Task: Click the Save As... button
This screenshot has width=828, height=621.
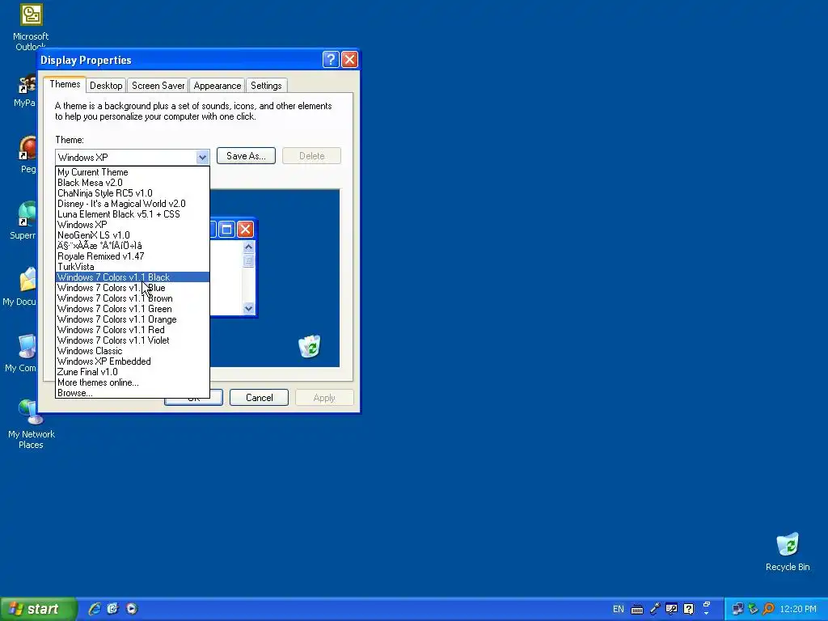Action: click(246, 156)
